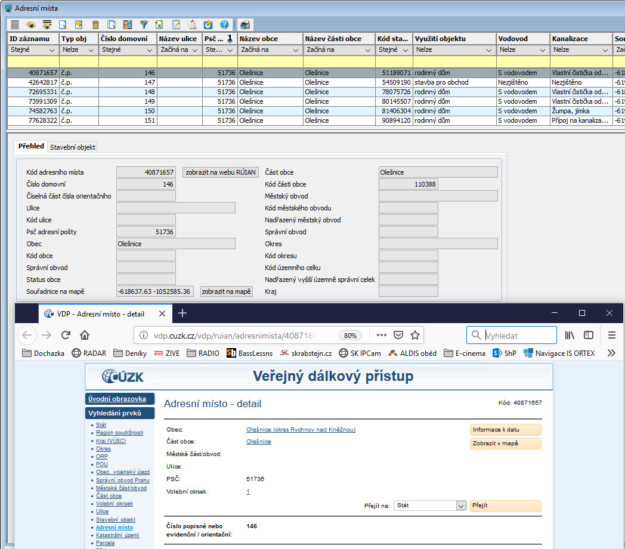Click the first eye view icon
Viewport: 625px width, 549px height.
click(31, 24)
